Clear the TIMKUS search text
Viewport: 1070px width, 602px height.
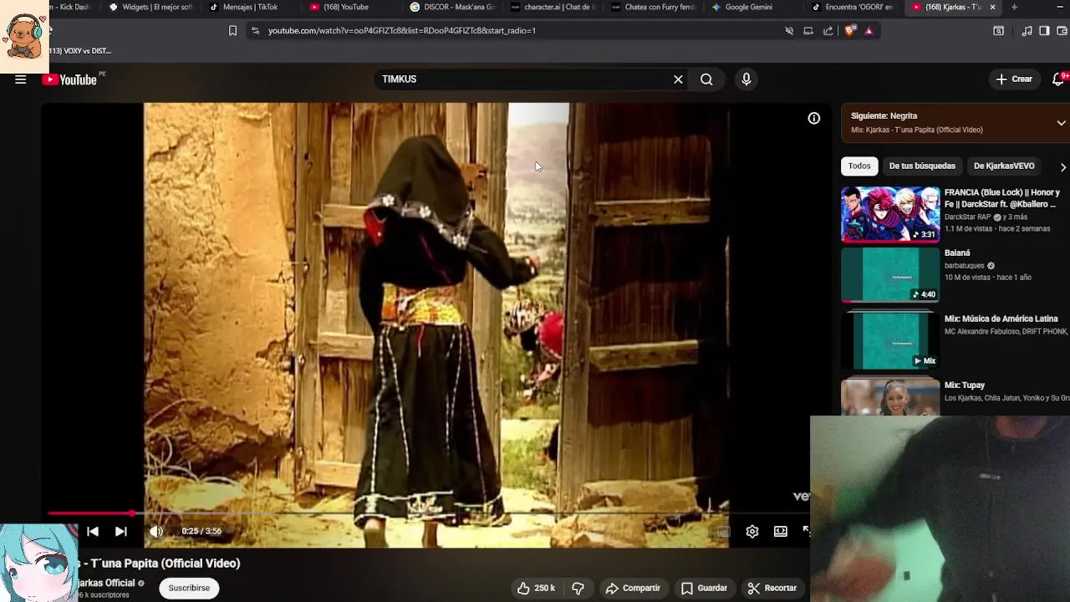678,79
